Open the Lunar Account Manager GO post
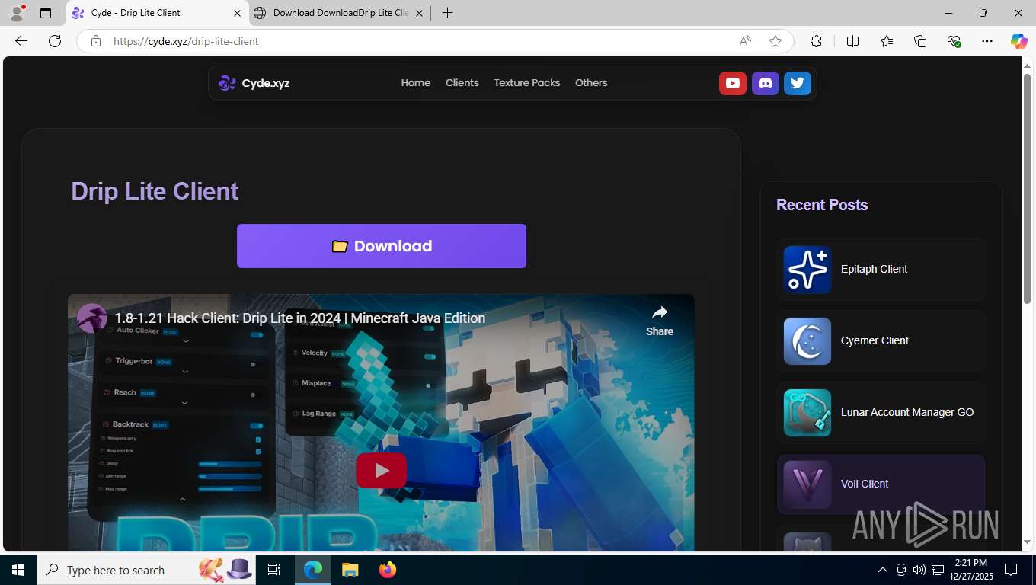1036x585 pixels. (x=881, y=412)
